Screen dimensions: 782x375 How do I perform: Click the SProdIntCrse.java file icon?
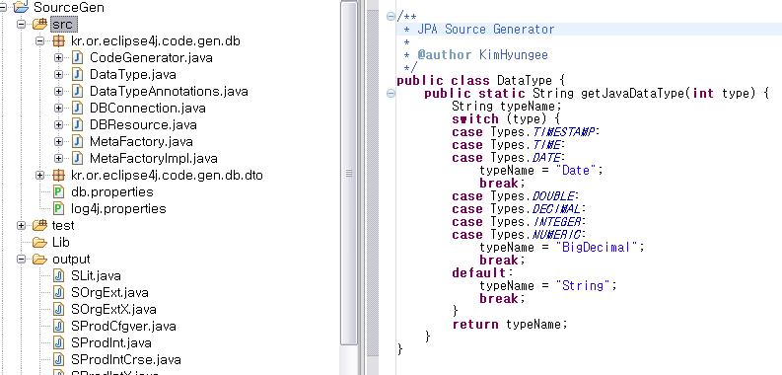point(59,359)
